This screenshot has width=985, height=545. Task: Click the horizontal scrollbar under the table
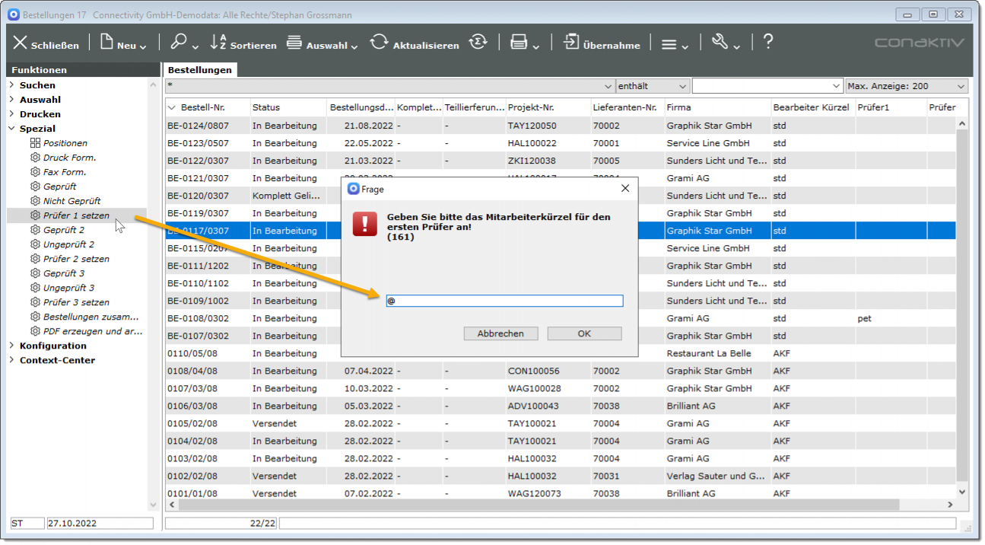pos(532,505)
